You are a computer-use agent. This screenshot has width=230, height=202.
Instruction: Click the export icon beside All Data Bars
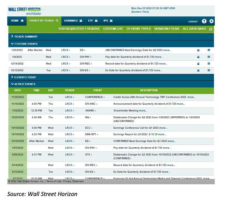(x=211, y=29)
